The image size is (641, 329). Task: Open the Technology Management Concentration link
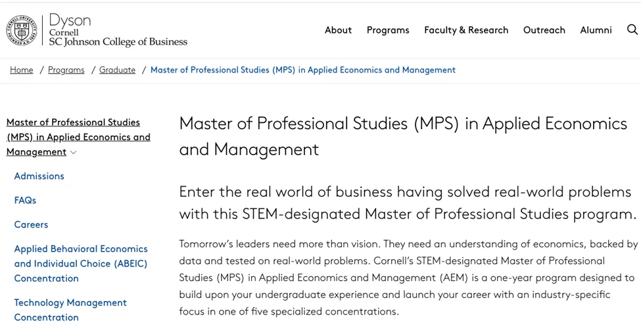coord(70,310)
